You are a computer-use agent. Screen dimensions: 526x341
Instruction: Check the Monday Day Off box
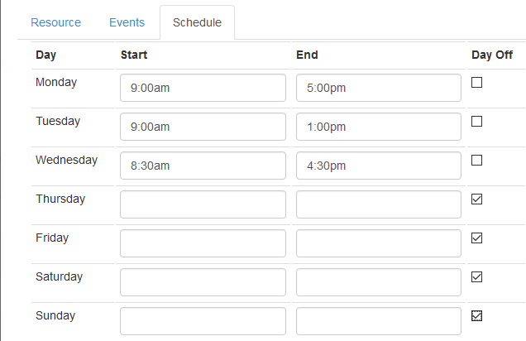(x=476, y=83)
